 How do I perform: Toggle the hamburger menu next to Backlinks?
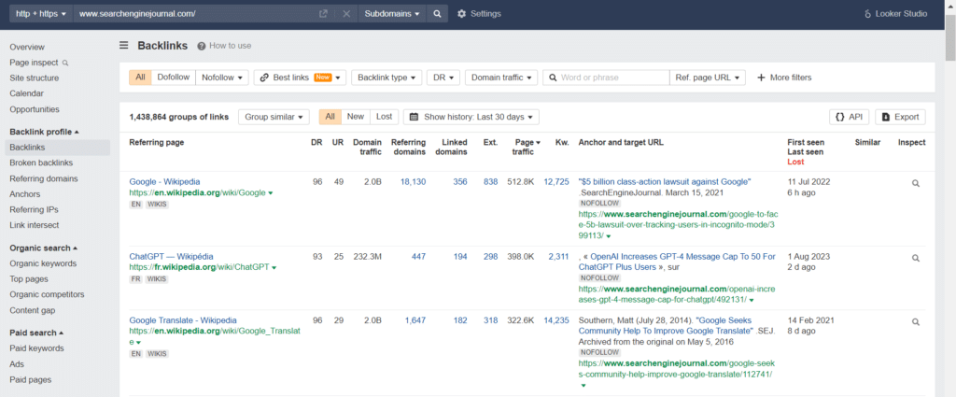124,45
